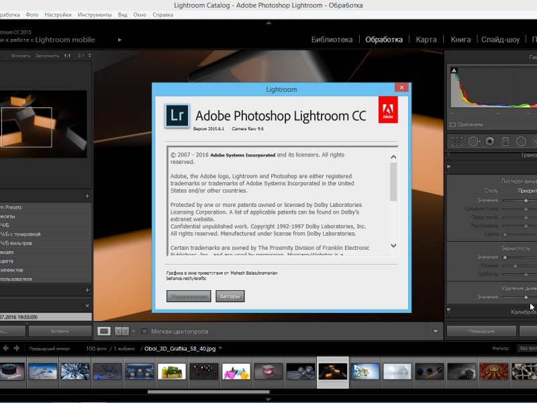Click the dialog scroll down arrow
Viewport: 537px width, 403px height.
(x=393, y=245)
